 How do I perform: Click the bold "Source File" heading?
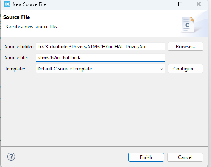[17, 17]
